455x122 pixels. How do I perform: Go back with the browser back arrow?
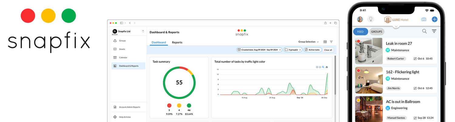tap(130, 23)
